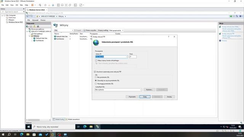Open host Edge browser on bottom taskbar
The width and height of the screenshot is (244, 137).
click(x=22, y=134)
